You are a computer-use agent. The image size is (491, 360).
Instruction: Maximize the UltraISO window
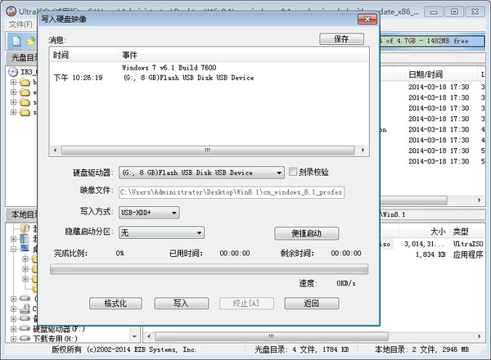(x=454, y=12)
